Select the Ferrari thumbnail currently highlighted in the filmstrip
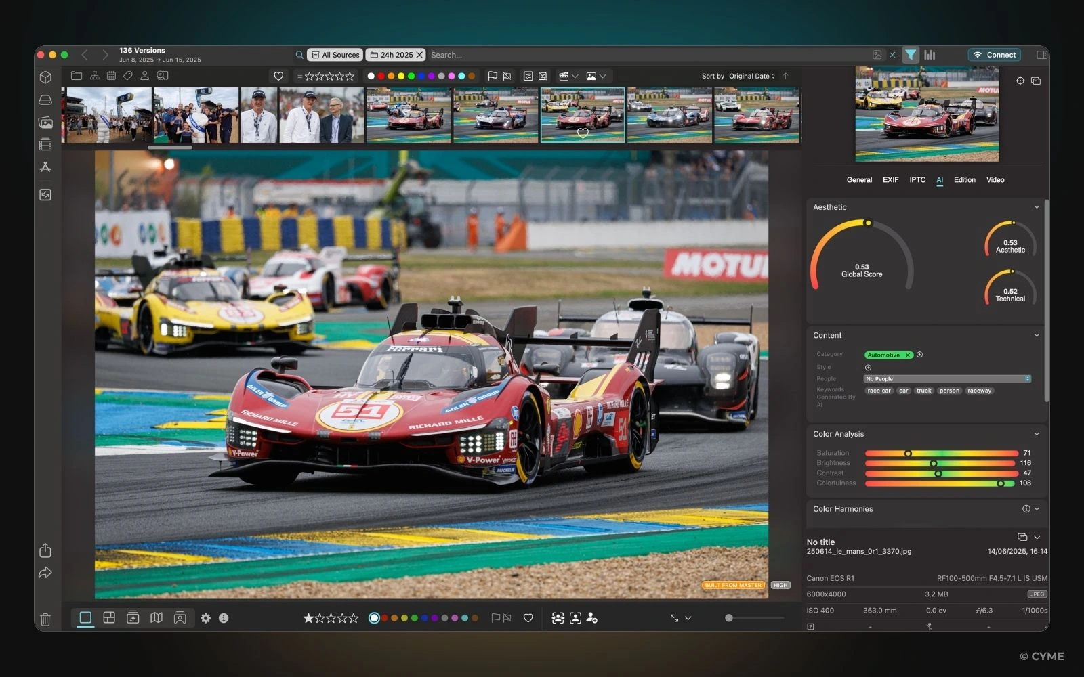Screen dimensions: 1084x677 tap(583, 115)
